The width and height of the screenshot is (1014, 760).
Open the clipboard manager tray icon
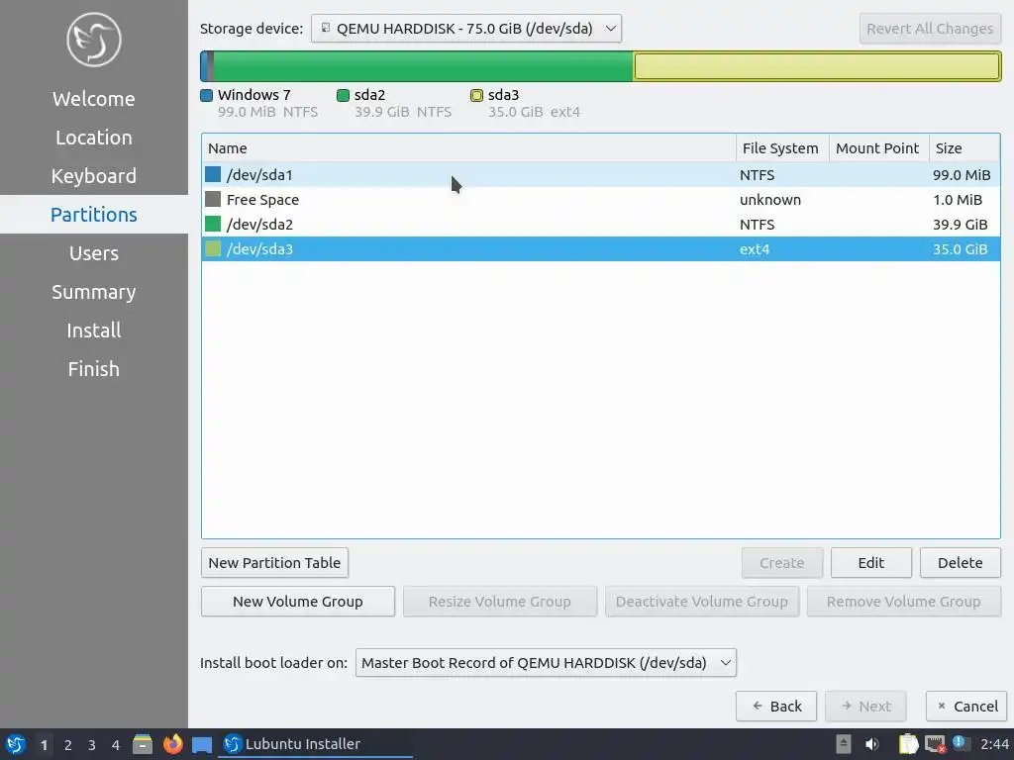tap(908, 744)
